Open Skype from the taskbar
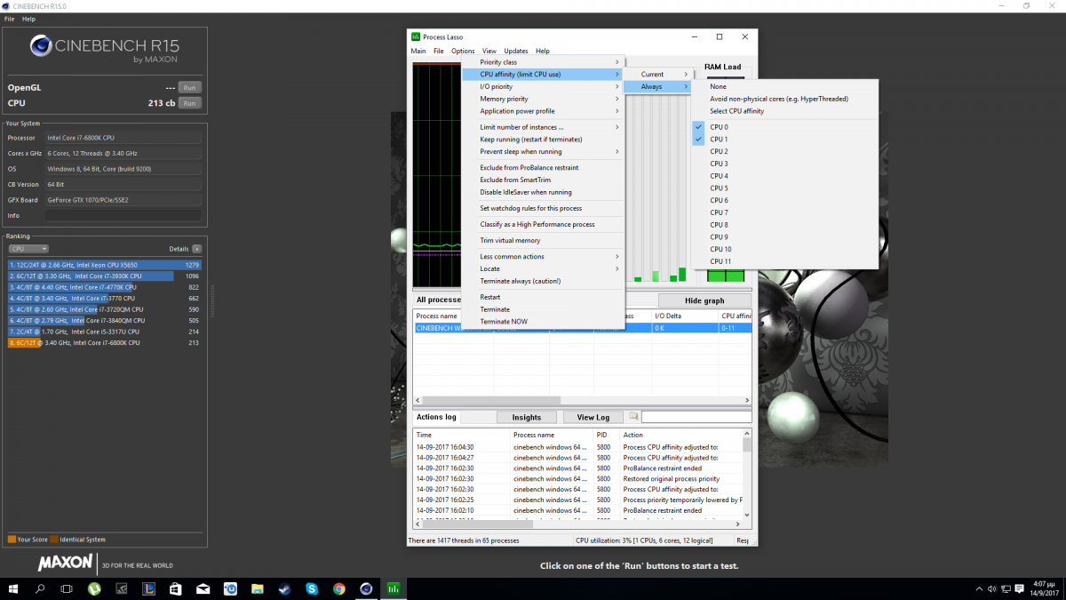1066x600 pixels. point(312,588)
